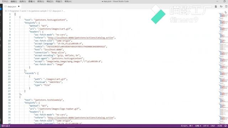
Task: Click the rts-jpetstore-sample breadcrumb segment
Action: point(37,11)
